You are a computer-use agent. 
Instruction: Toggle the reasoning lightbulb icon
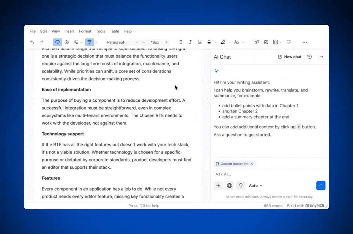coord(241,186)
